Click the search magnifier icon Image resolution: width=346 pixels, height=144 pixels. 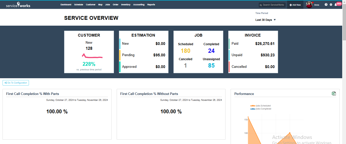261,5
